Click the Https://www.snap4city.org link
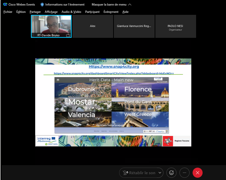226x180 pixels. point(114,67)
